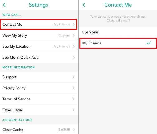
Task: Select the My Friends contact option
Action: tap(118, 43)
